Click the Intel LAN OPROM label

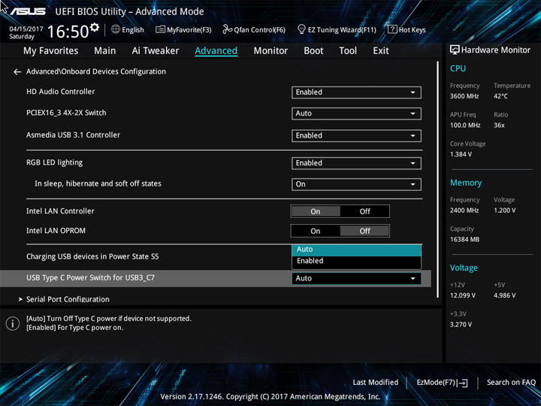pos(56,231)
